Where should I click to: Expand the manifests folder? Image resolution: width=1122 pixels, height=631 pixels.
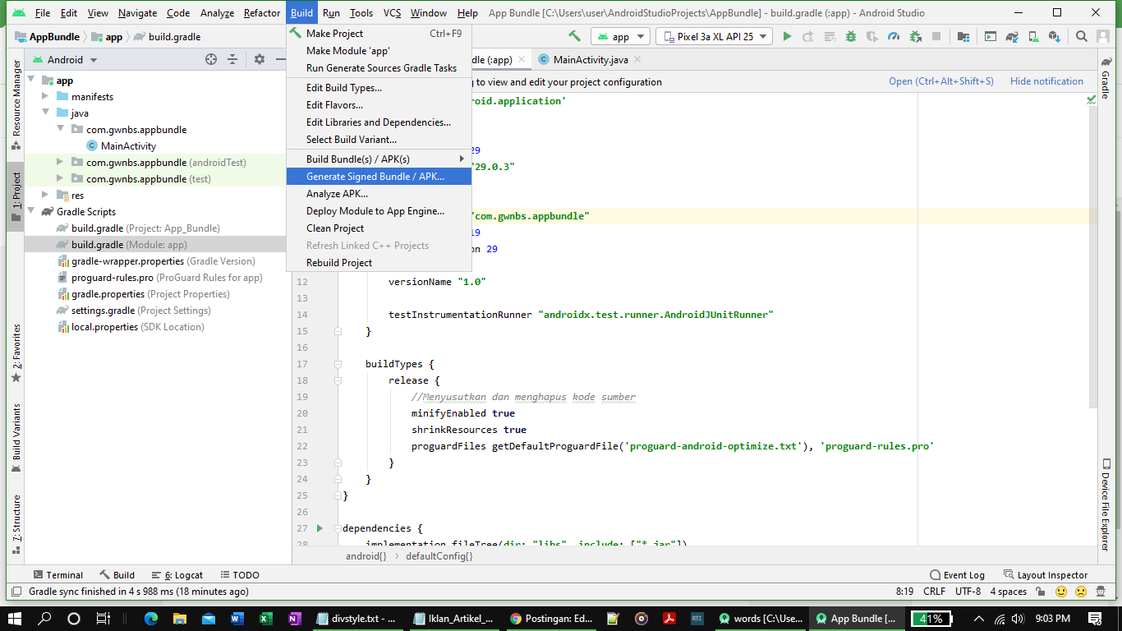click(47, 96)
